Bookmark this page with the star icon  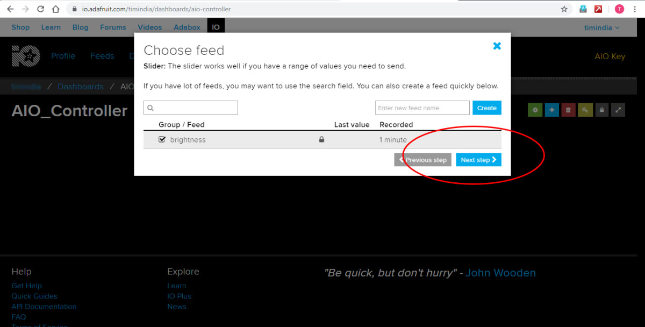(x=564, y=9)
